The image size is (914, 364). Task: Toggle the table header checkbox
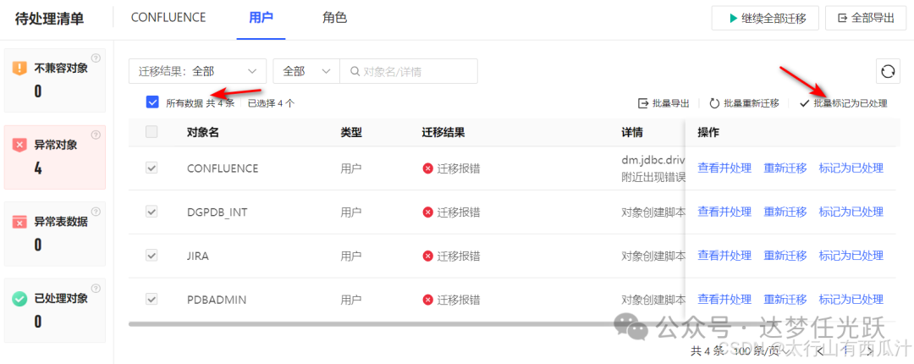coord(151,132)
